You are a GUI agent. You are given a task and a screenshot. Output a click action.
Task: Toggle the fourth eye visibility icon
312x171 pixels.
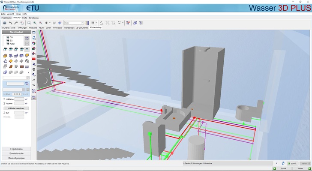pos(21,49)
